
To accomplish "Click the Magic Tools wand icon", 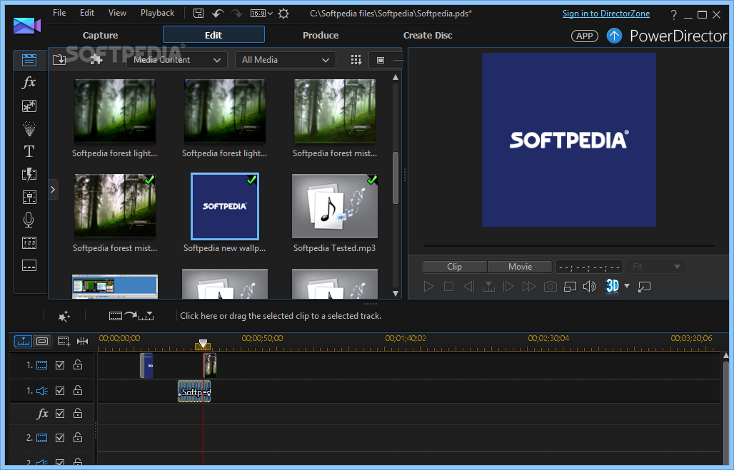I will click(x=64, y=317).
